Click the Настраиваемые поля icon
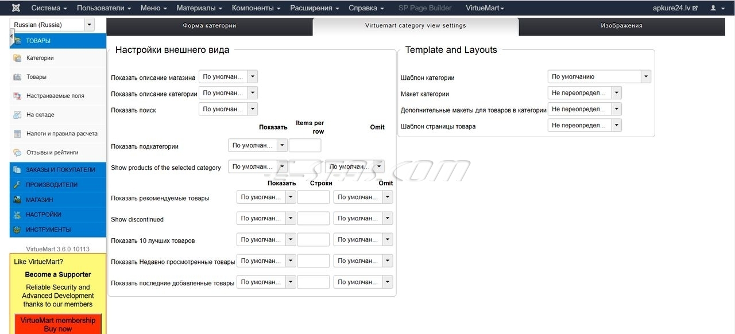Image resolution: width=735 pixels, height=334 pixels. tap(17, 96)
